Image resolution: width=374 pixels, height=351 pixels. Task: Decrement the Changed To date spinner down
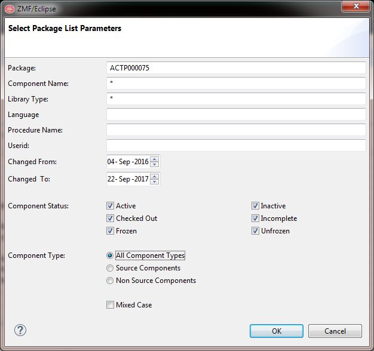pos(155,181)
